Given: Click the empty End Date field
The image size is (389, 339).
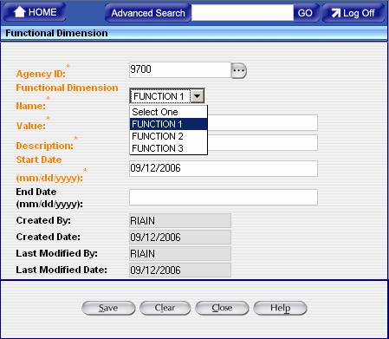Looking at the screenshot, I should pos(224,198).
